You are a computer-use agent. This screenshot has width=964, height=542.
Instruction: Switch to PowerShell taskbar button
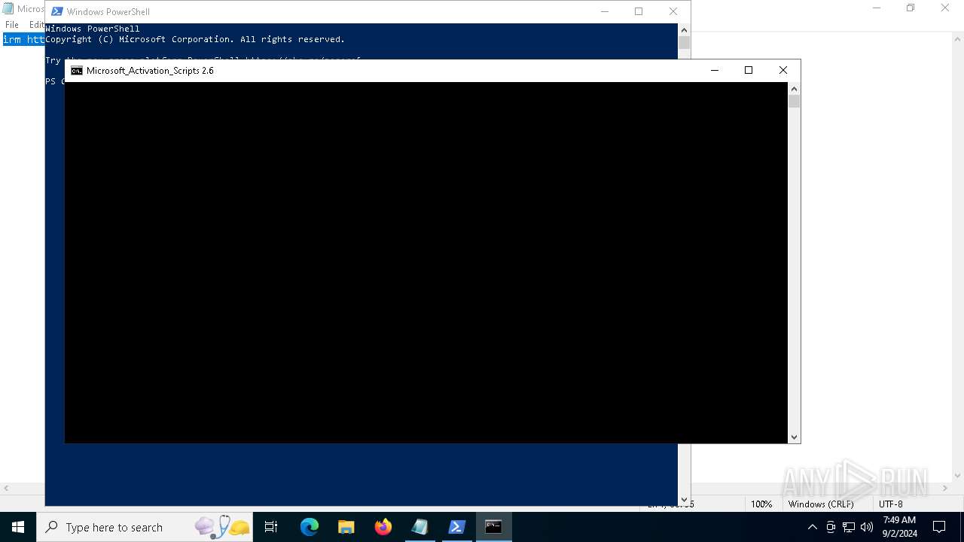pyautogui.click(x=457, y=527)
